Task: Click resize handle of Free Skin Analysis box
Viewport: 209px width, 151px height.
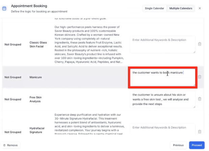Action: (x=194, y=107)
